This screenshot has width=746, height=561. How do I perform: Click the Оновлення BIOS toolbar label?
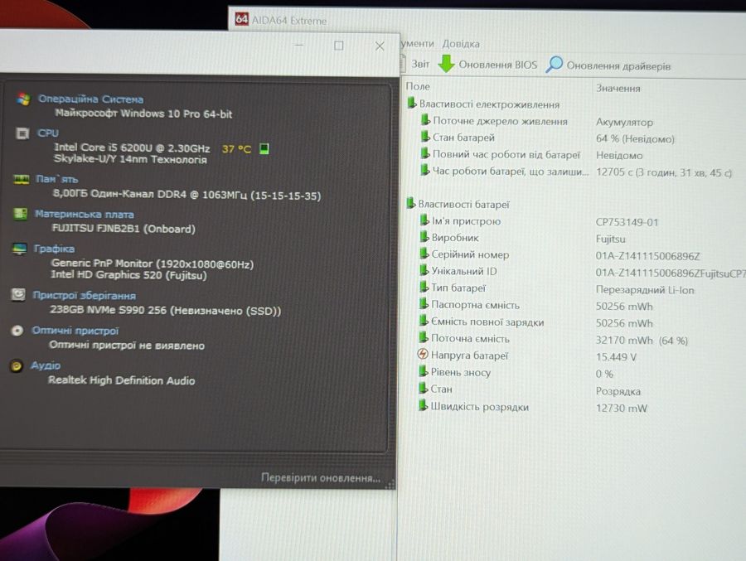[x=497, y=65]
